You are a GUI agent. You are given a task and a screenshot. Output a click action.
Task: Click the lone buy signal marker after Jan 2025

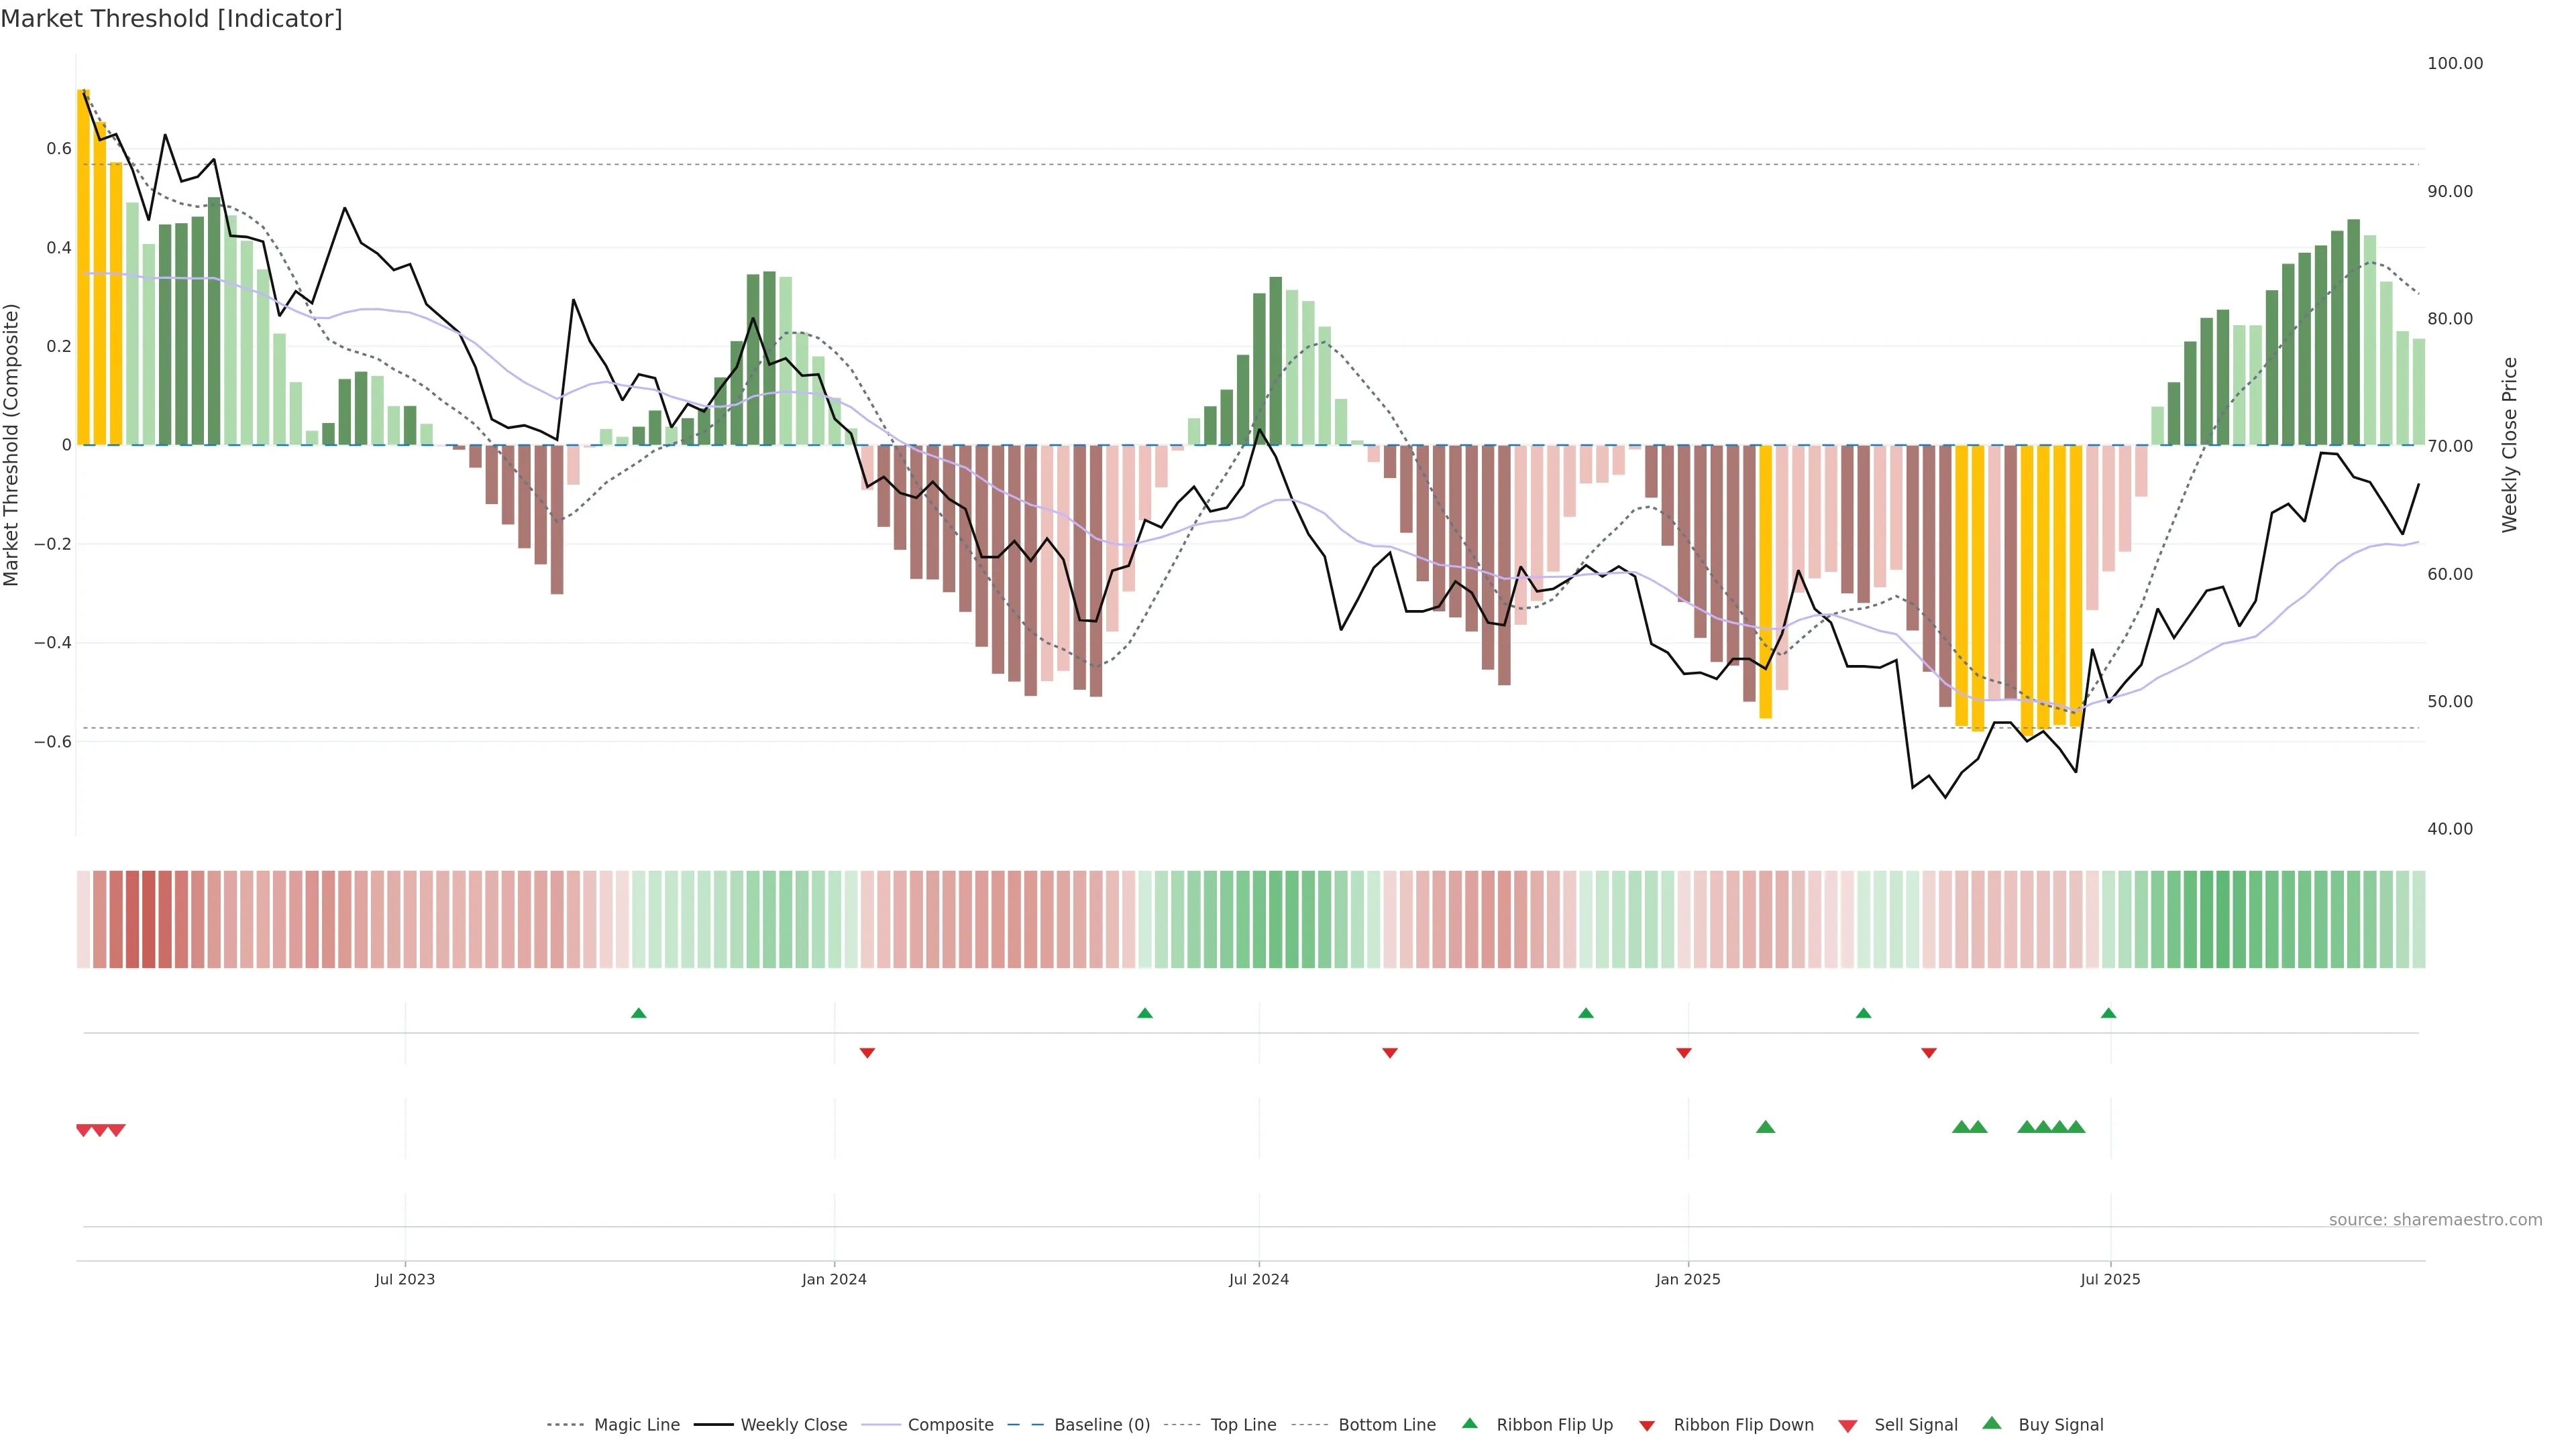1765,1127
